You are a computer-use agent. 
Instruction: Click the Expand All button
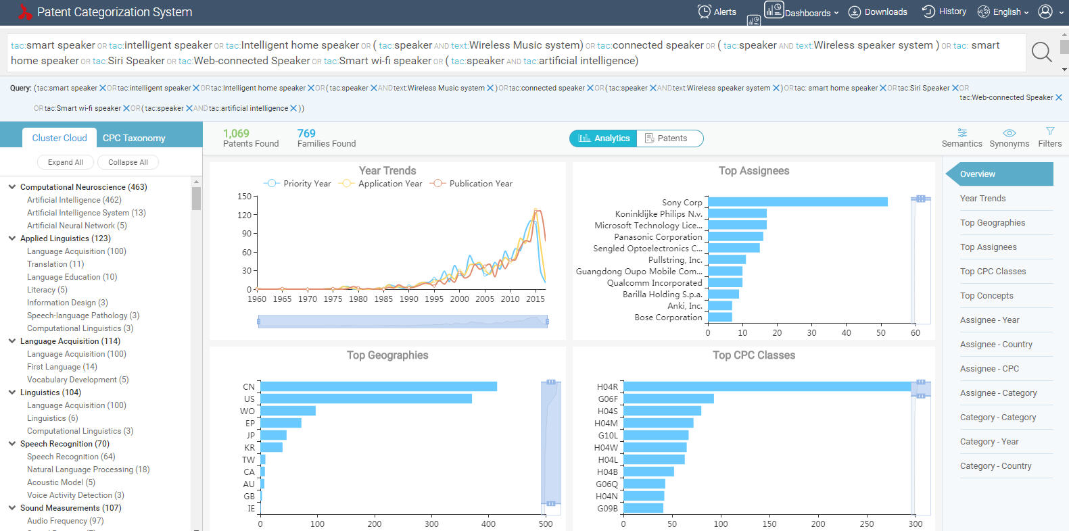click(66, 162)
